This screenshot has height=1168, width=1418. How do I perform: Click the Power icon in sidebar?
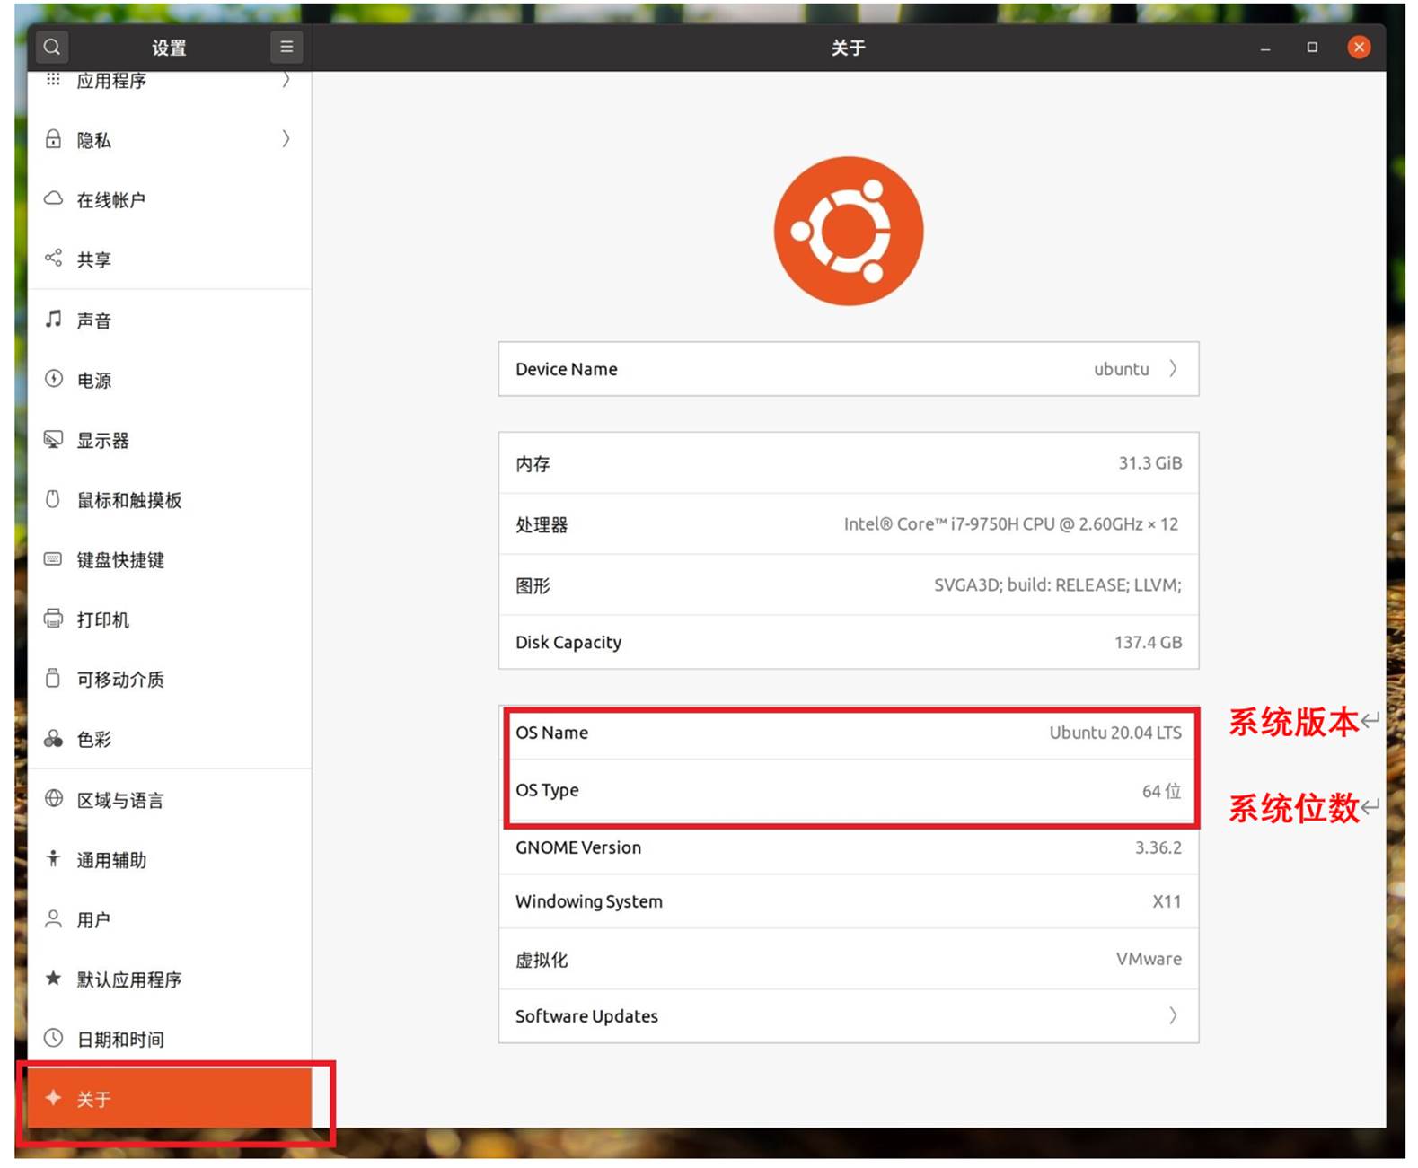click(54, 379)
